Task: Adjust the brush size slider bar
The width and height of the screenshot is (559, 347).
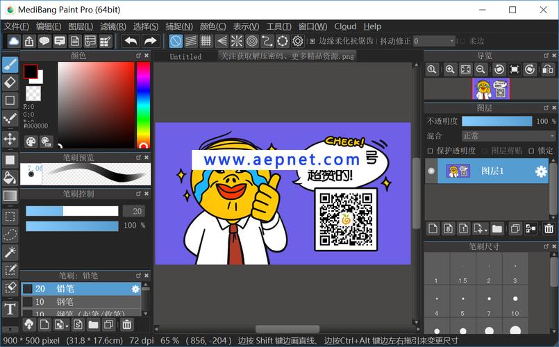Action: 72,211
